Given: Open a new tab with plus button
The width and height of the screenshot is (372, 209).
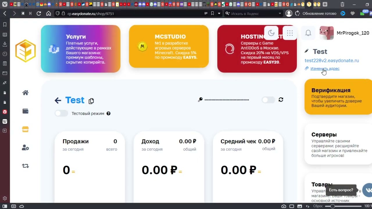Looking at the screenshot, I should 325,4.
